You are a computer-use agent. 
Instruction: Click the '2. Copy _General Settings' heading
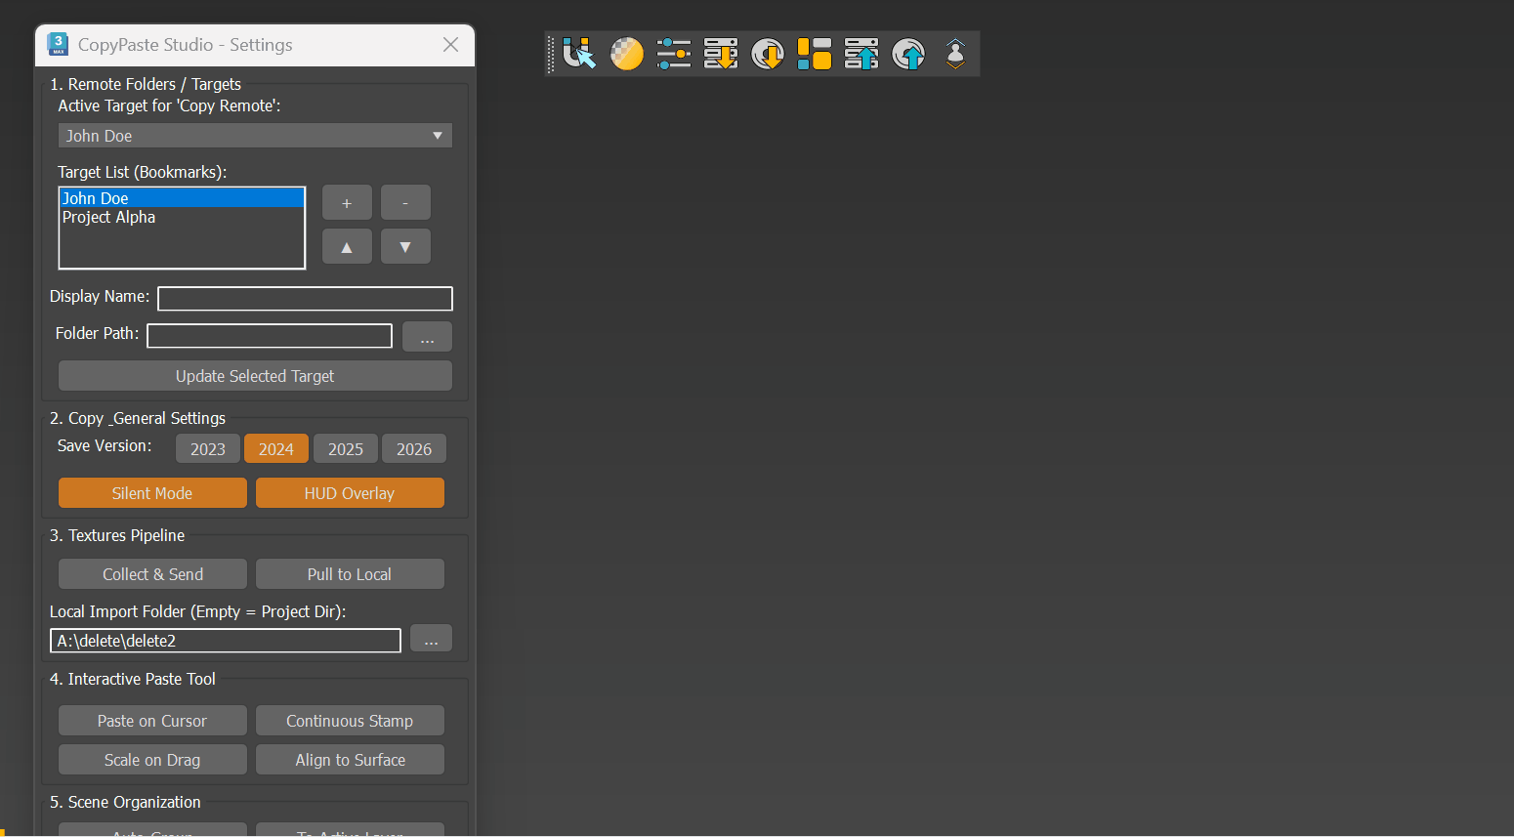click(x=138, y=418)
